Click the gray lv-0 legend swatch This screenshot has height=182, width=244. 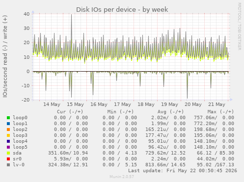[8, 165]
